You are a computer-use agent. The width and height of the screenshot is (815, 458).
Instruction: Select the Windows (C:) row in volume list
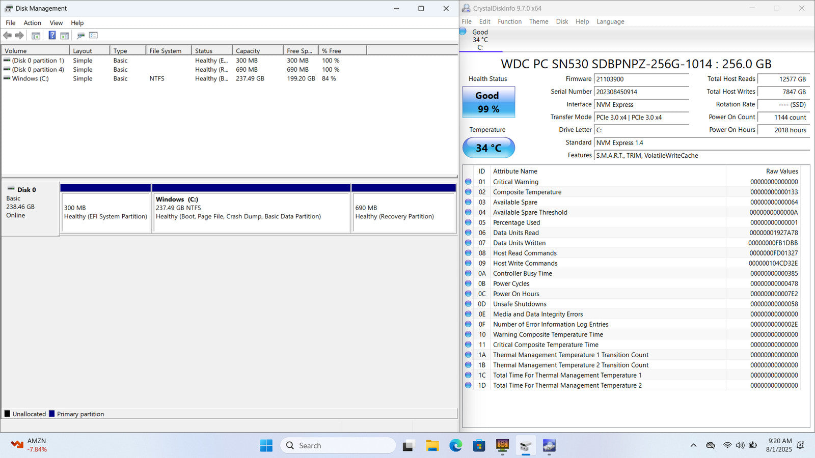[x=31, y=79]
